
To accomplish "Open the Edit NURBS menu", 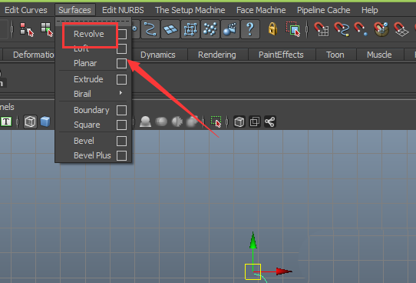I will tap(123, 10).
